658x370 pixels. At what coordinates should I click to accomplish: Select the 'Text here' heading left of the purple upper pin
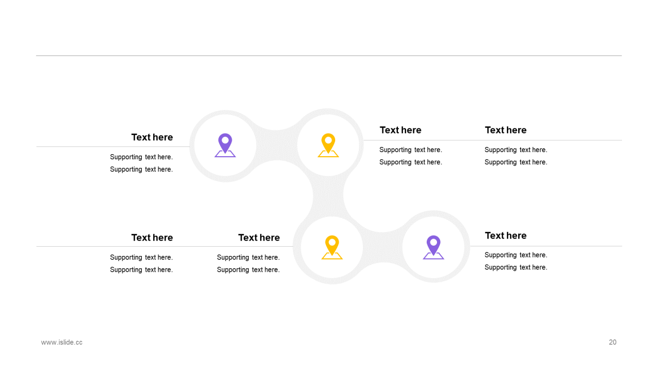pos(152,137)
